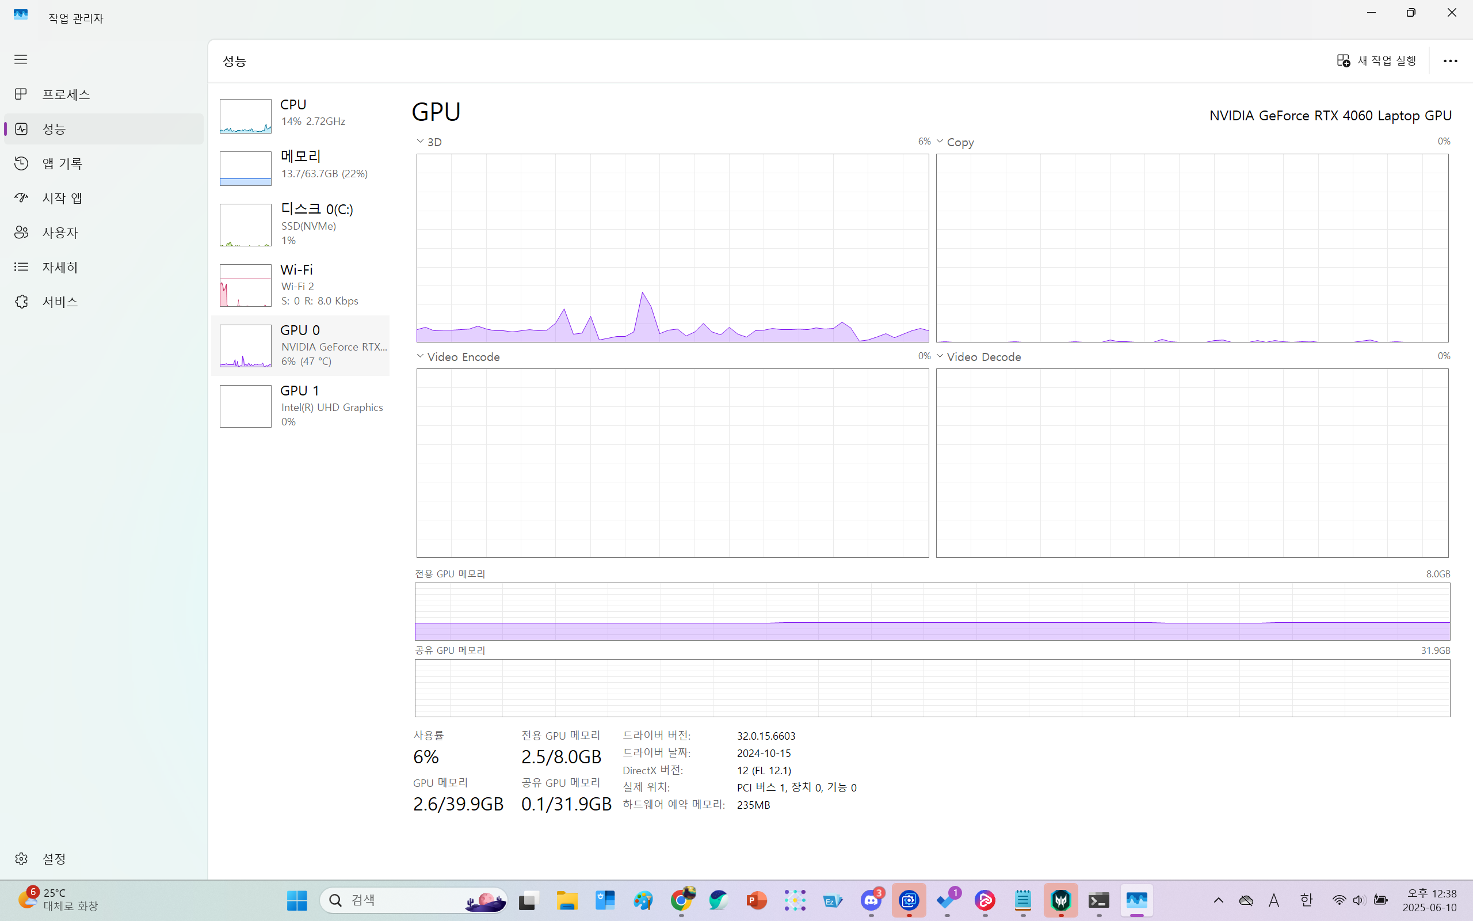
Task: Open the 프로세스 (Processes) page
Action: tap(104, 94)
